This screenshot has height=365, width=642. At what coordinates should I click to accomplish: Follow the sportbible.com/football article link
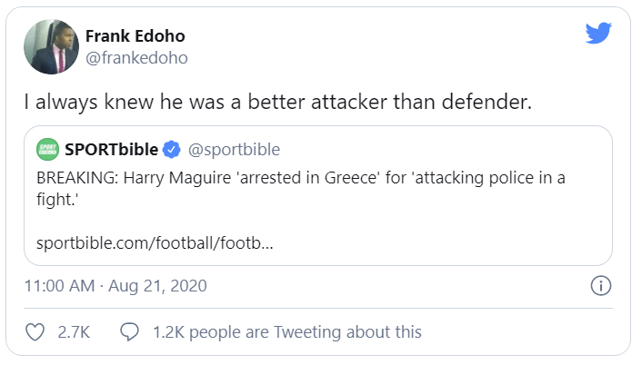pos(155,244)
